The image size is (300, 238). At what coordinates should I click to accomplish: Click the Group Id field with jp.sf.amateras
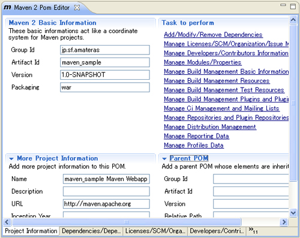point(105,50)
